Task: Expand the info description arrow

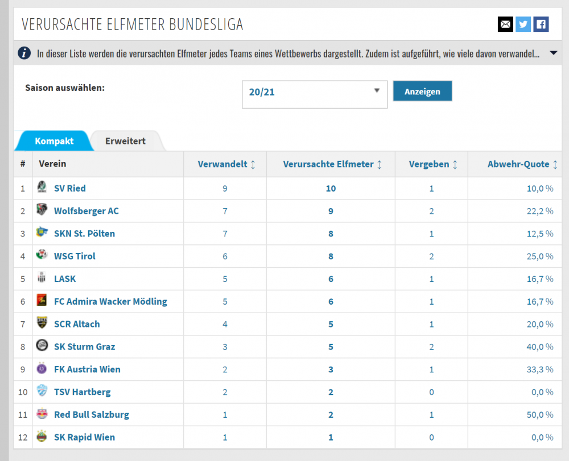Action: pos(554,53)
